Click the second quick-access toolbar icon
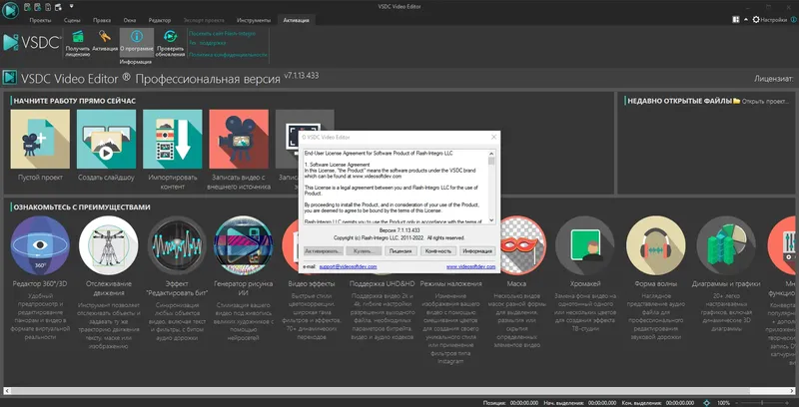 point(38,7)
